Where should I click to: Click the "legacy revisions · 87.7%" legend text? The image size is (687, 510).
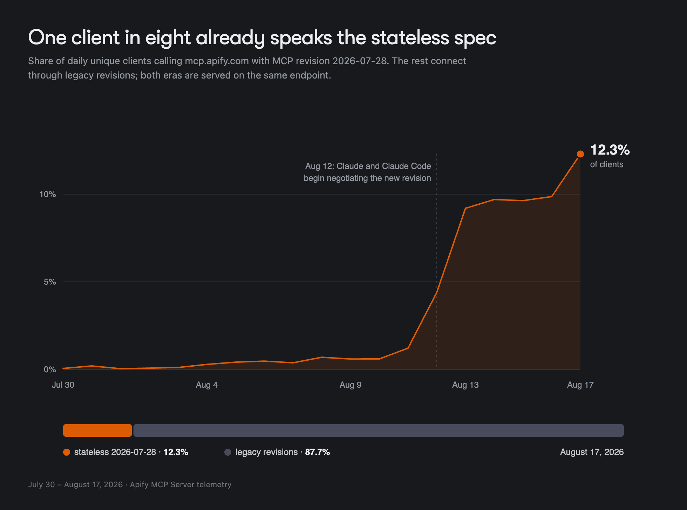(283, 452)
